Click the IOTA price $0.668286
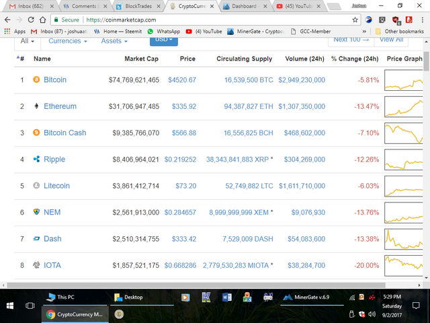Viewport: 430px width, 323px height. tap(180, 265)
